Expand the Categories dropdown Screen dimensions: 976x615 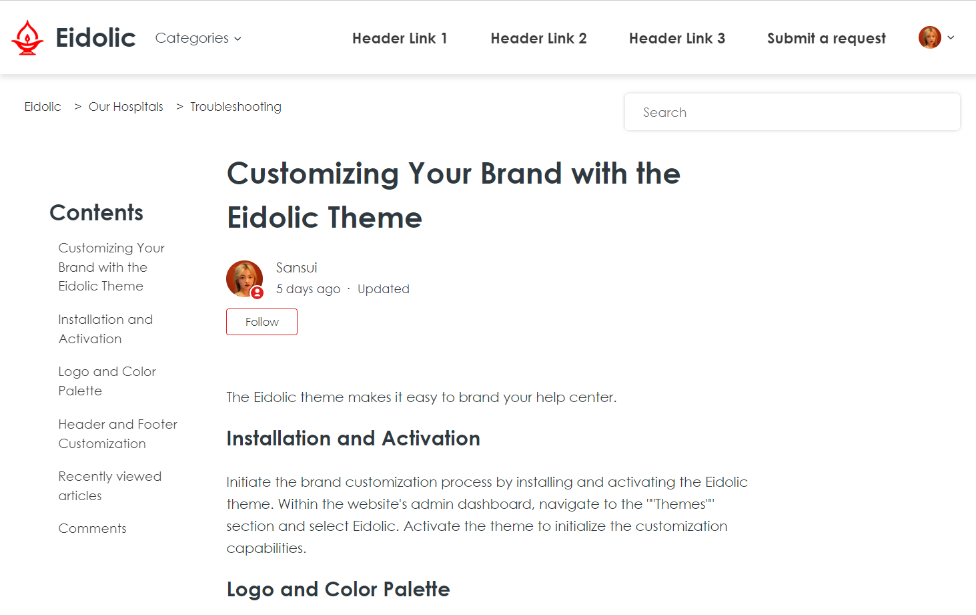click(x=198, y=38)
